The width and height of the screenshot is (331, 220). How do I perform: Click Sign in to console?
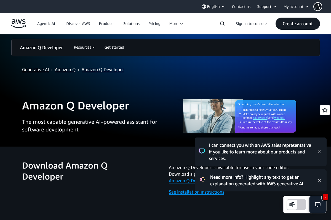[251, 24]
